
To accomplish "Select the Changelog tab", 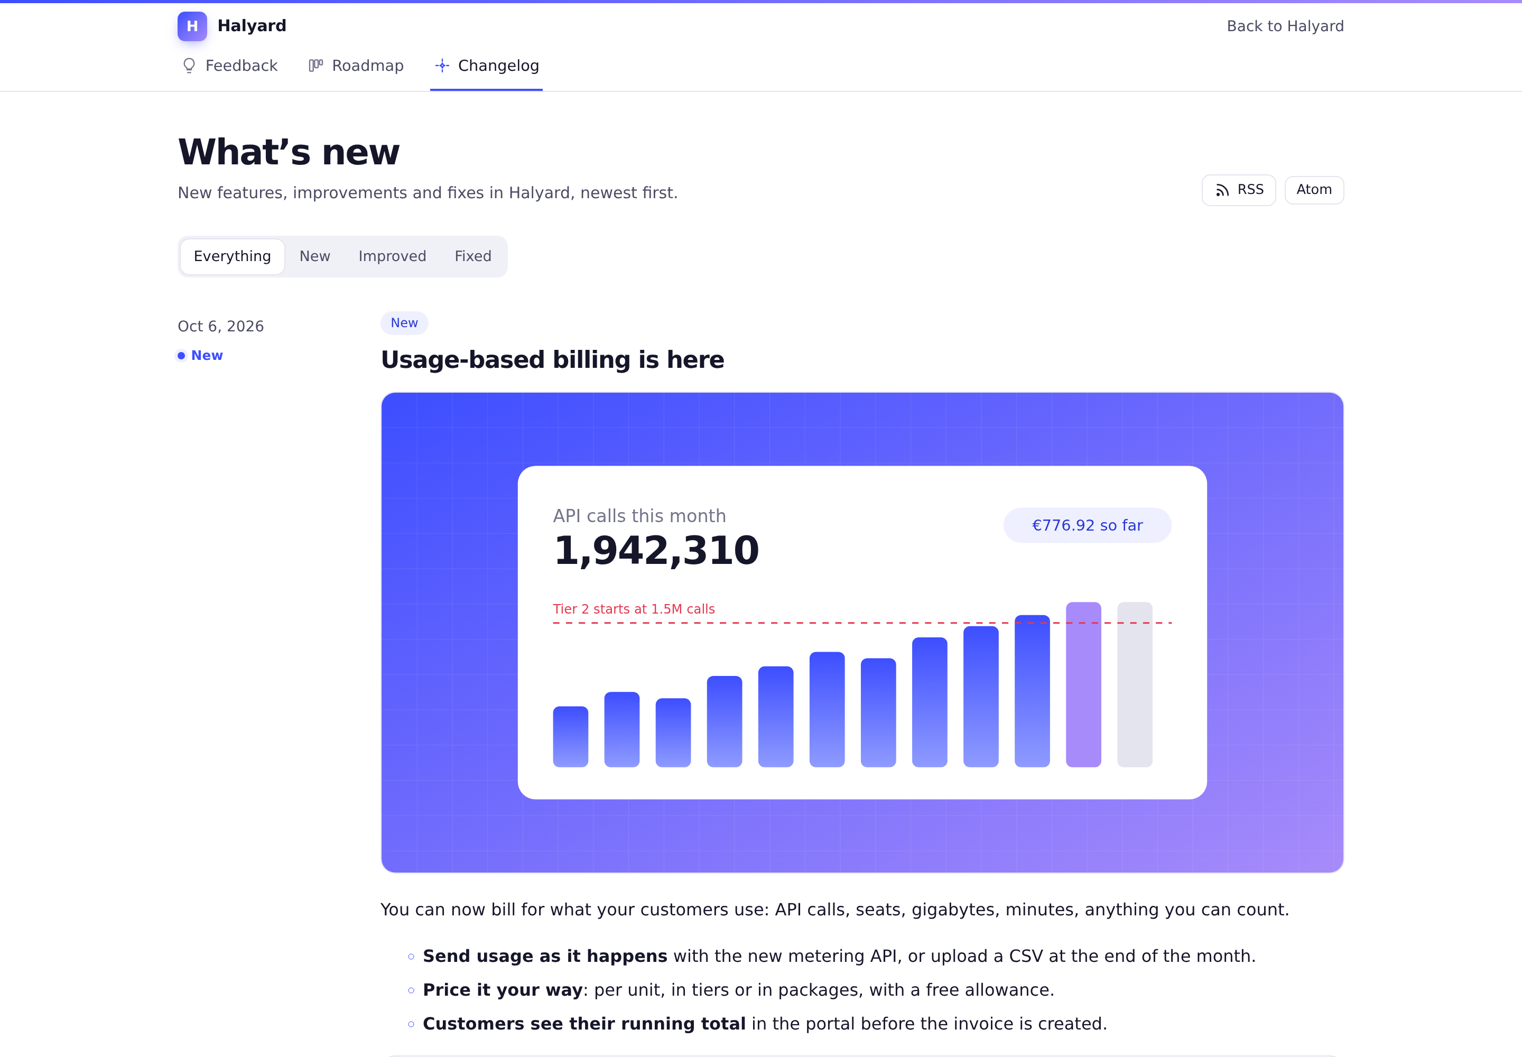I will [x=486, y=66].
